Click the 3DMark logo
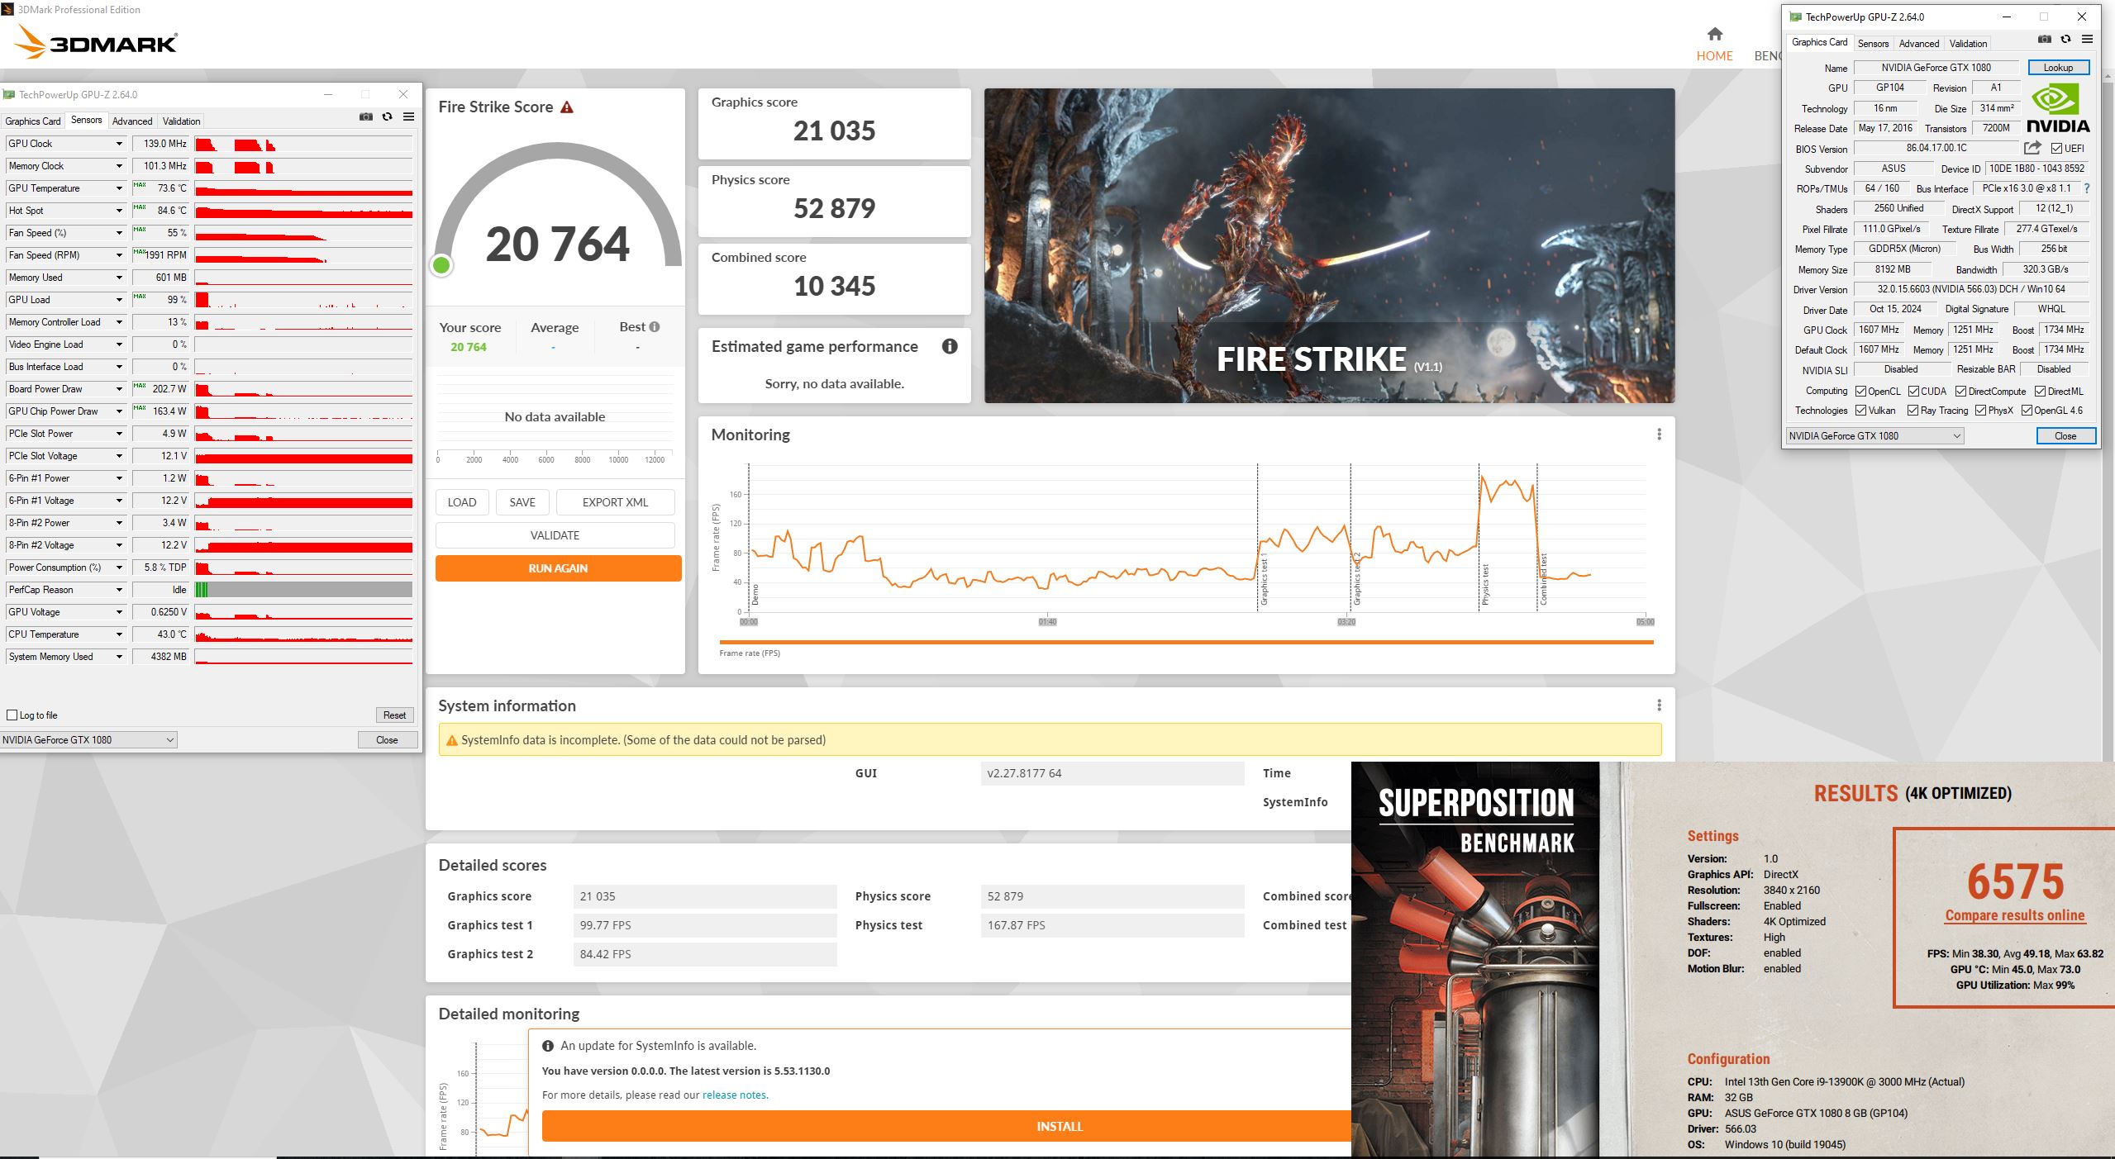Image resolution: width=2115 pixels, height=1159 pixels. click(97, 41)
